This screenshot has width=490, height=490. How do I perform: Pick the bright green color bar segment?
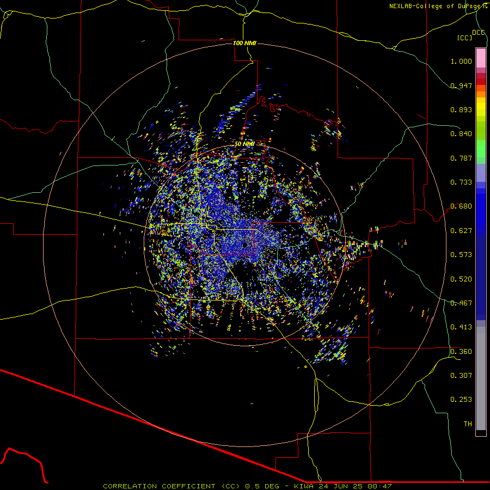point(481,149)
